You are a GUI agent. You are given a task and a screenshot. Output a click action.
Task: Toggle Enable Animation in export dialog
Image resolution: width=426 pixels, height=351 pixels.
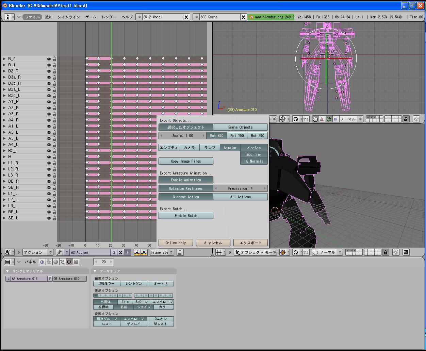pos(186,180)
